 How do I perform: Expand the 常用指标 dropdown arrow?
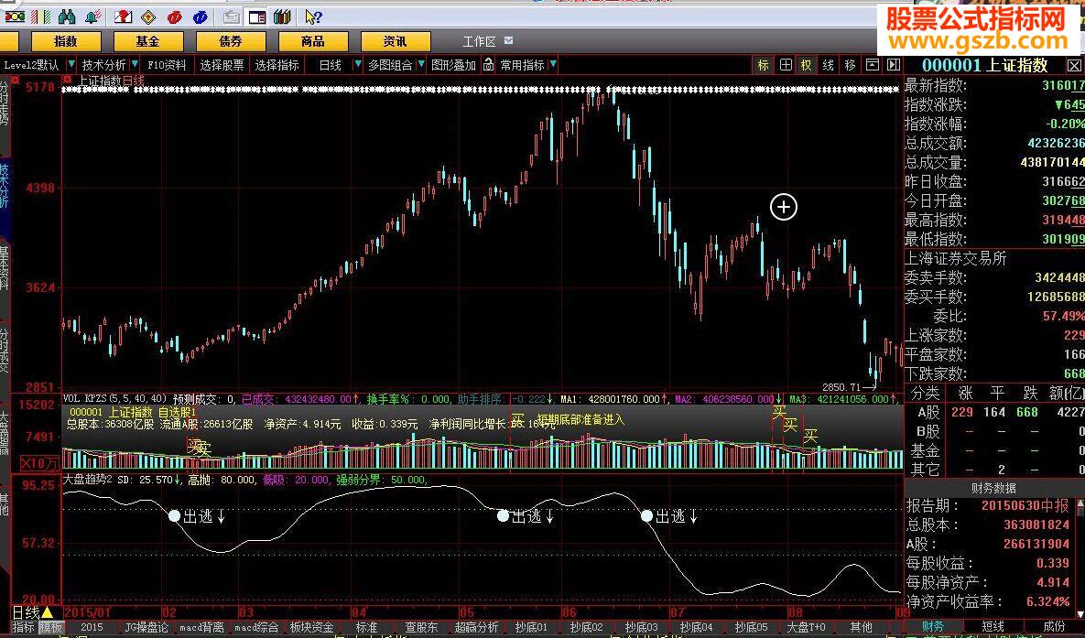pyautogui.click(x=553, y=64)
